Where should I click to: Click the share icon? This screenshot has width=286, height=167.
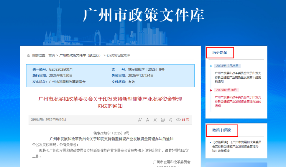point(170,120)
